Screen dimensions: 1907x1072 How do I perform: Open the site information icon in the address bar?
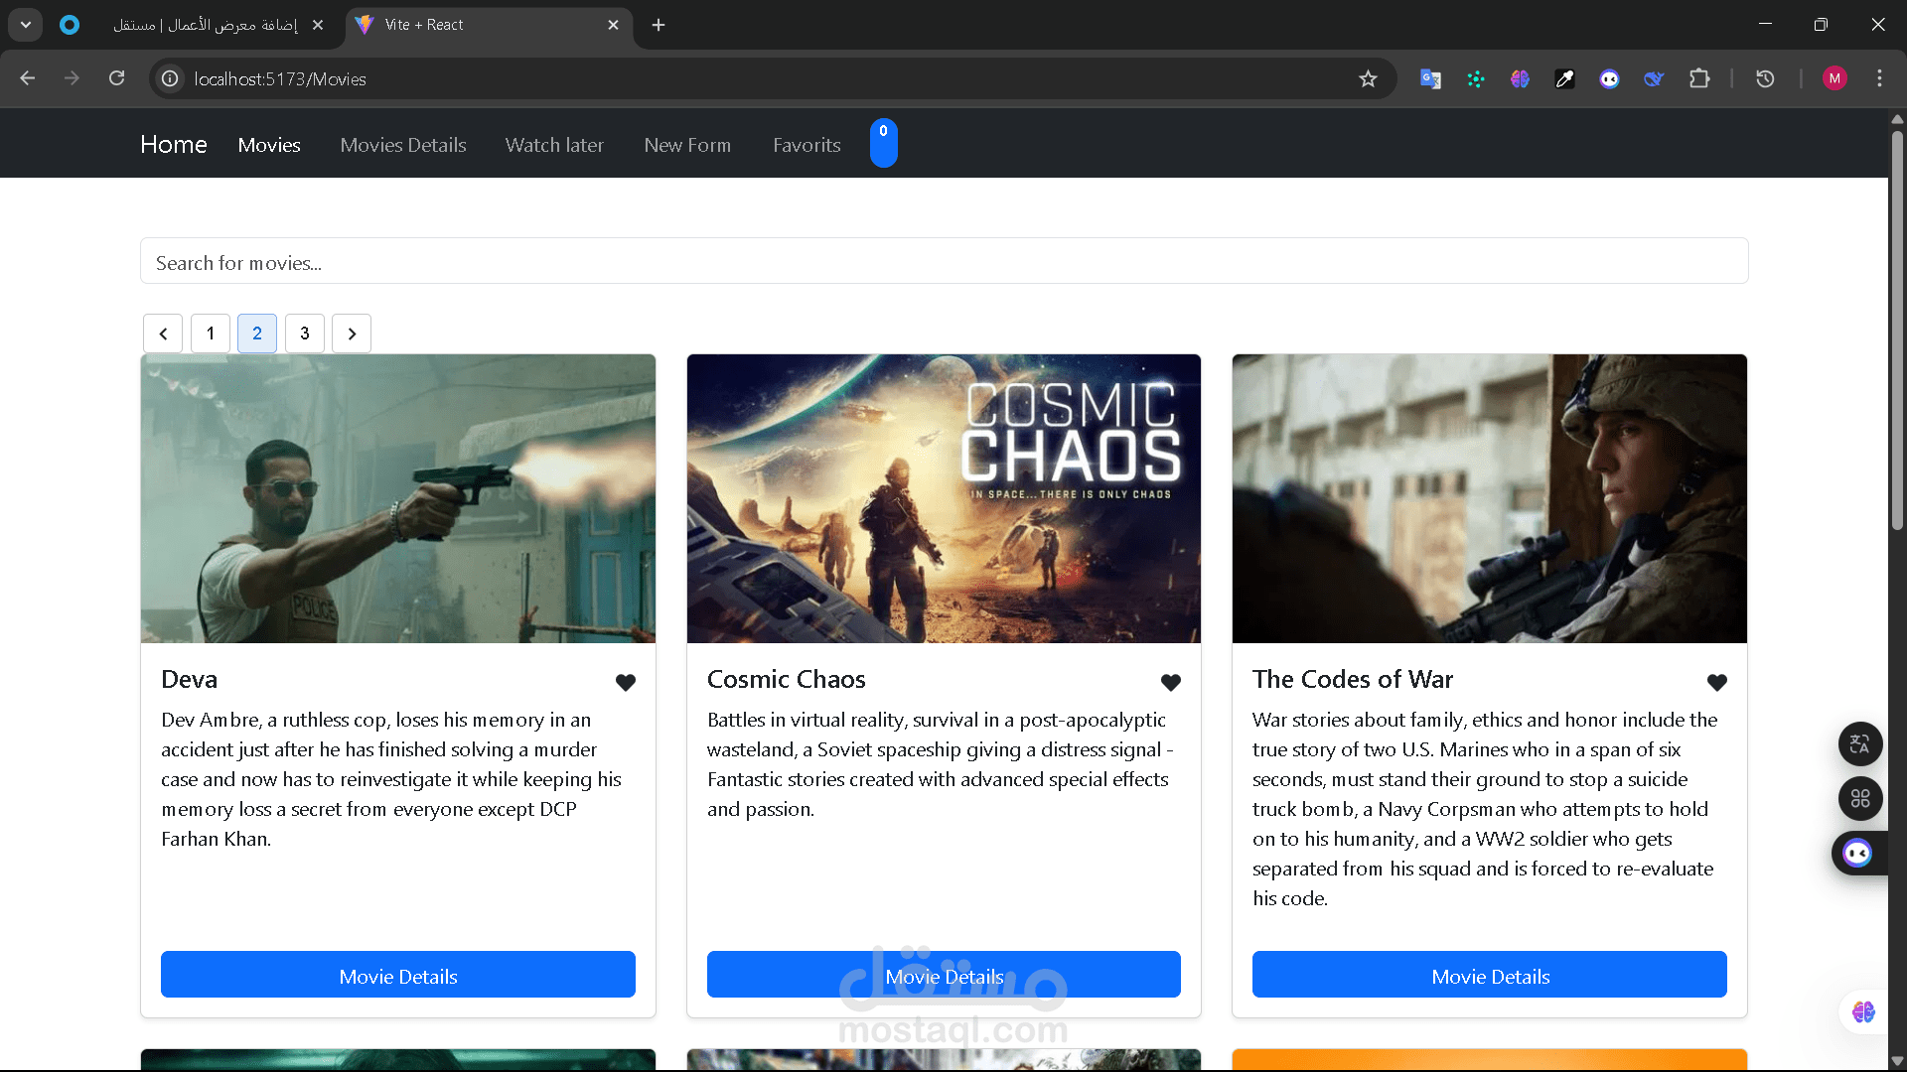pos(171,78)
